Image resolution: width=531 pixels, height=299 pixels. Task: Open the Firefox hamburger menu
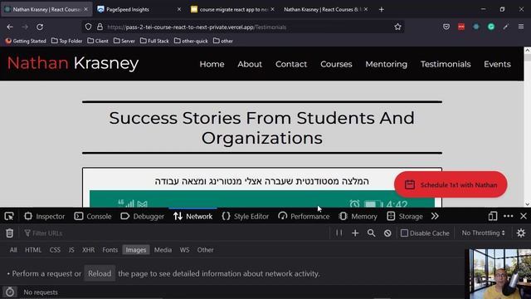pyautogui.click(x=521, y=27)
